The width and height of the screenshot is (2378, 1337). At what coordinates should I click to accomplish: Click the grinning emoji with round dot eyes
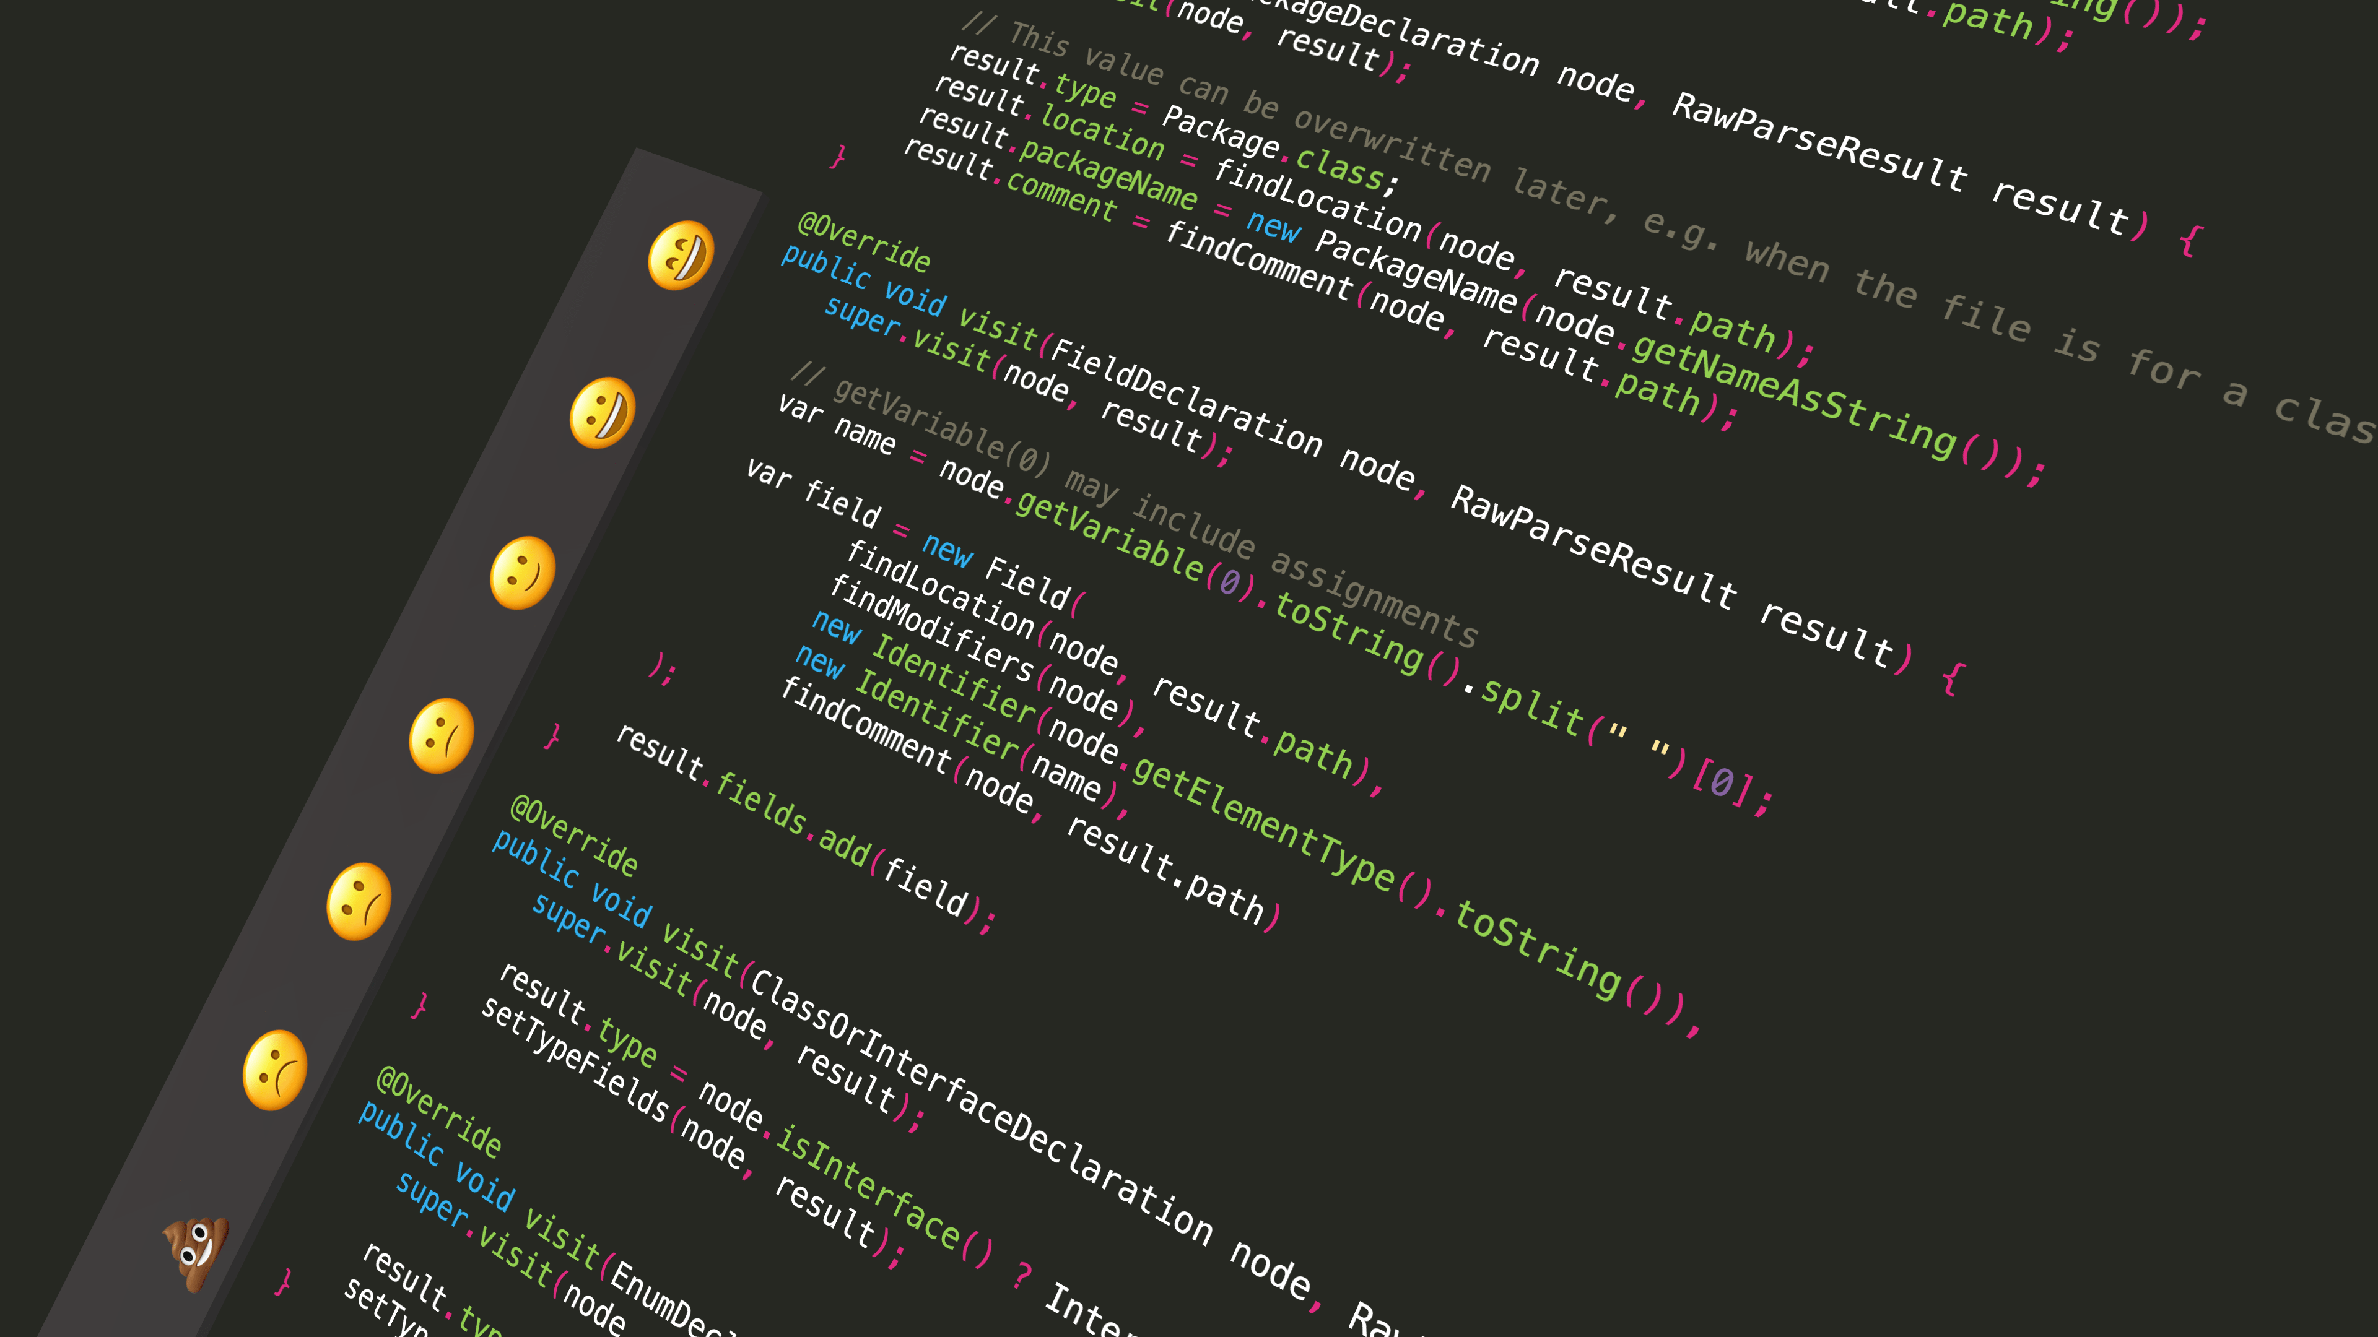click(x=603, y=412)
